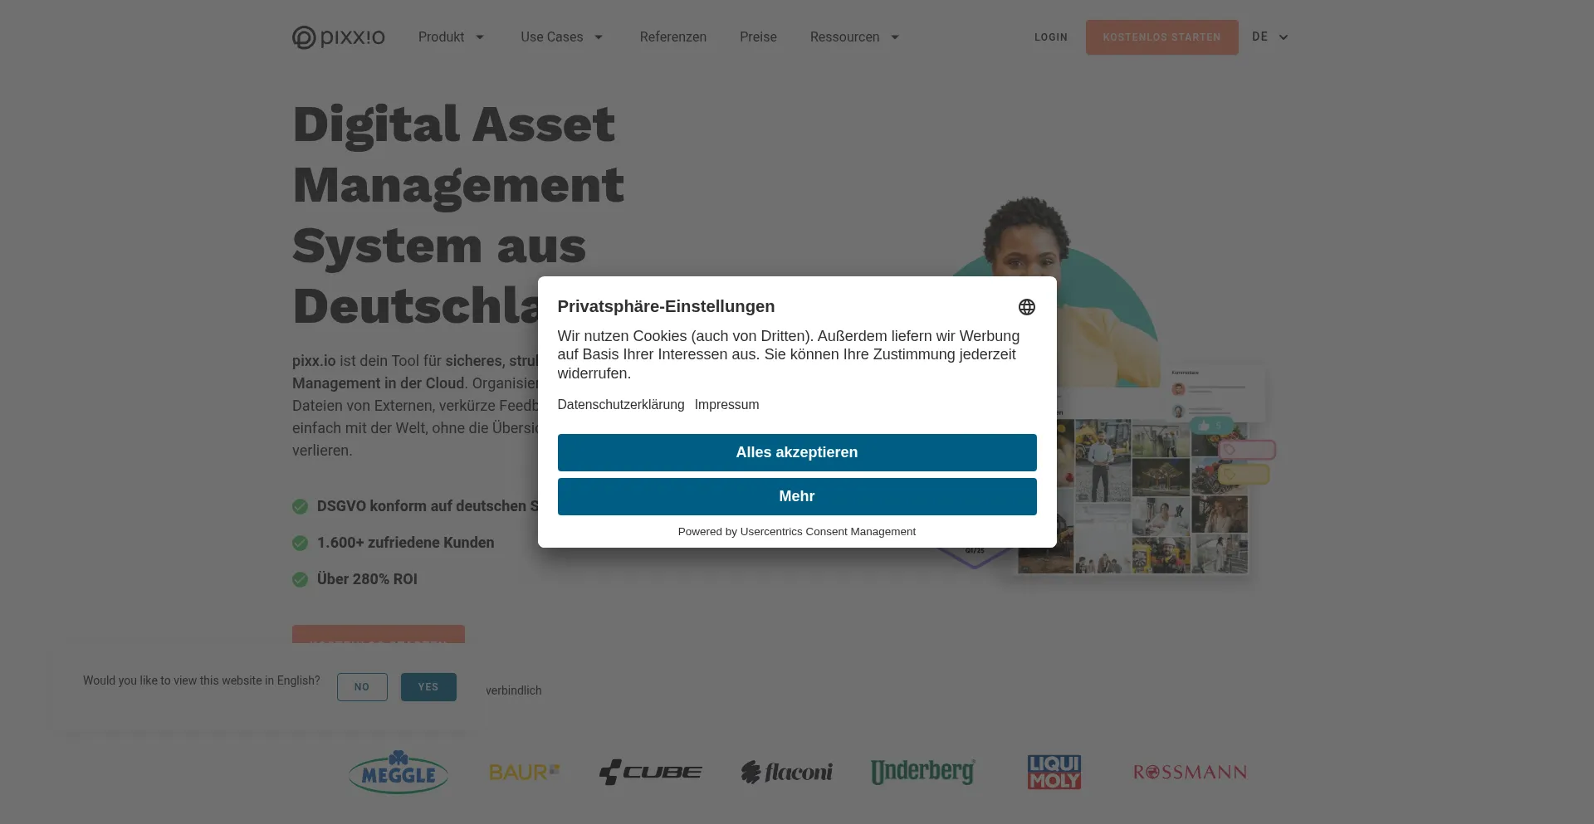The height and width of the screenshot is (824, 1594).
Task: Expand the Use Cases dropdown
Action: pyautogui.click(x=562, y=37)
